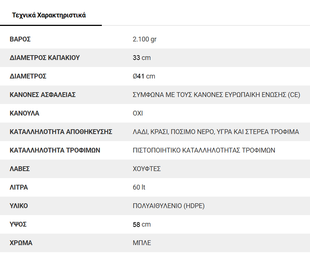Select the 58 cm height value
The height and width of the screenshot is (254, 310).
pos(141,224)
